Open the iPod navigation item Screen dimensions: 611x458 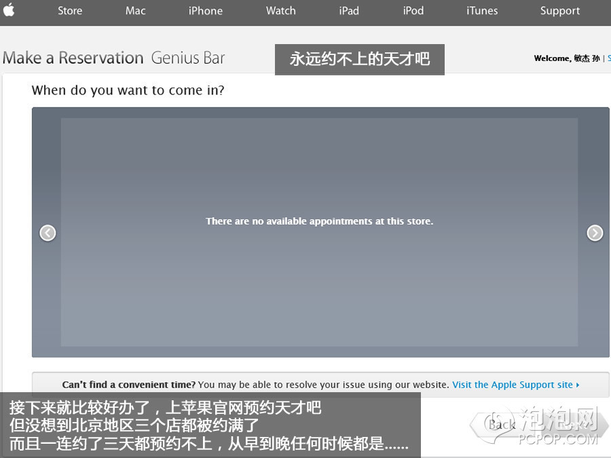pos(413,10)
